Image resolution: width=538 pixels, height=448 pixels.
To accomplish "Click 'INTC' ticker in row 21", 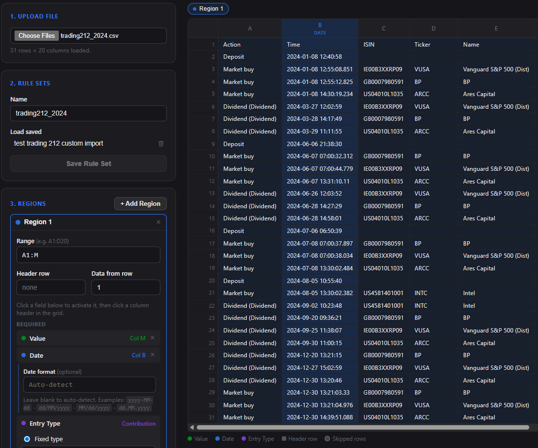I will [434, 293].
